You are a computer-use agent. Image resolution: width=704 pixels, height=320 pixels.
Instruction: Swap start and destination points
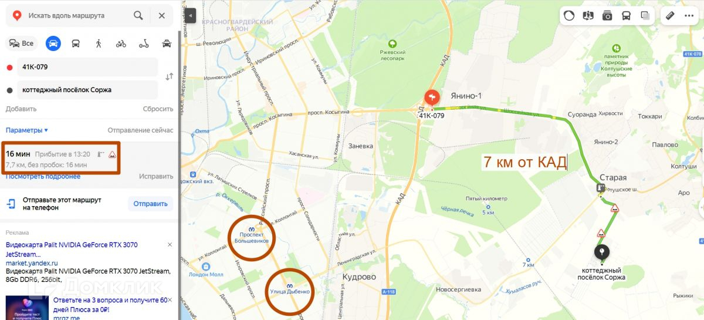click(170, 77)
